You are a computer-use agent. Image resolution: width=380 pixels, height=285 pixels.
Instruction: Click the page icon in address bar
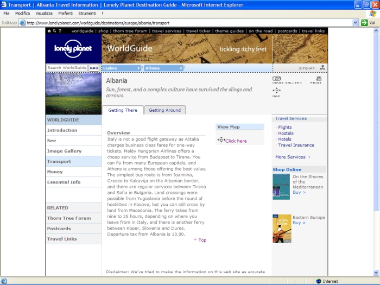click(22, 23)
